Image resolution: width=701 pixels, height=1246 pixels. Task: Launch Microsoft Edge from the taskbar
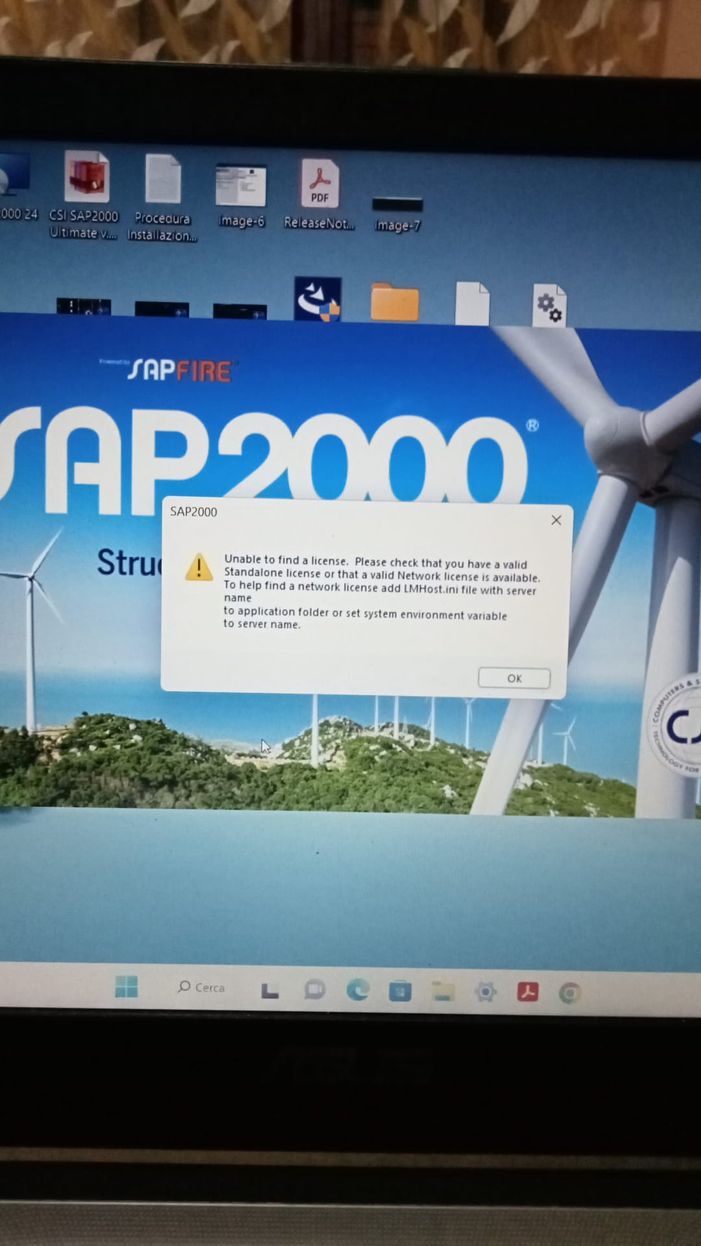tap(358, 990)
